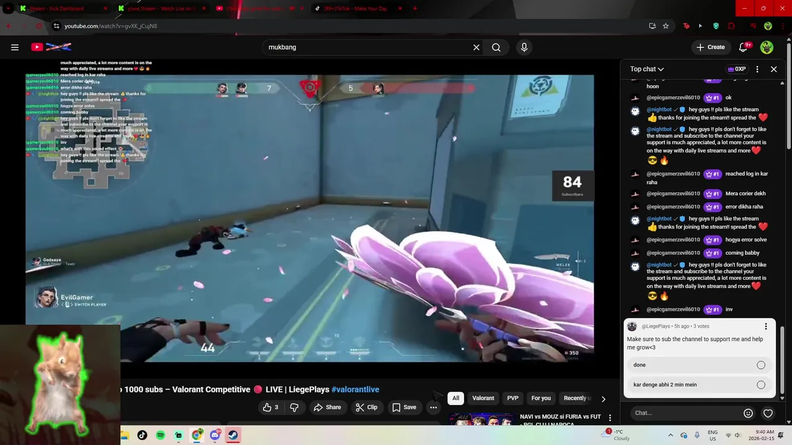Open the green shield extension icon
This screenshot has height=445, width=792.
(x=716, y=26)
